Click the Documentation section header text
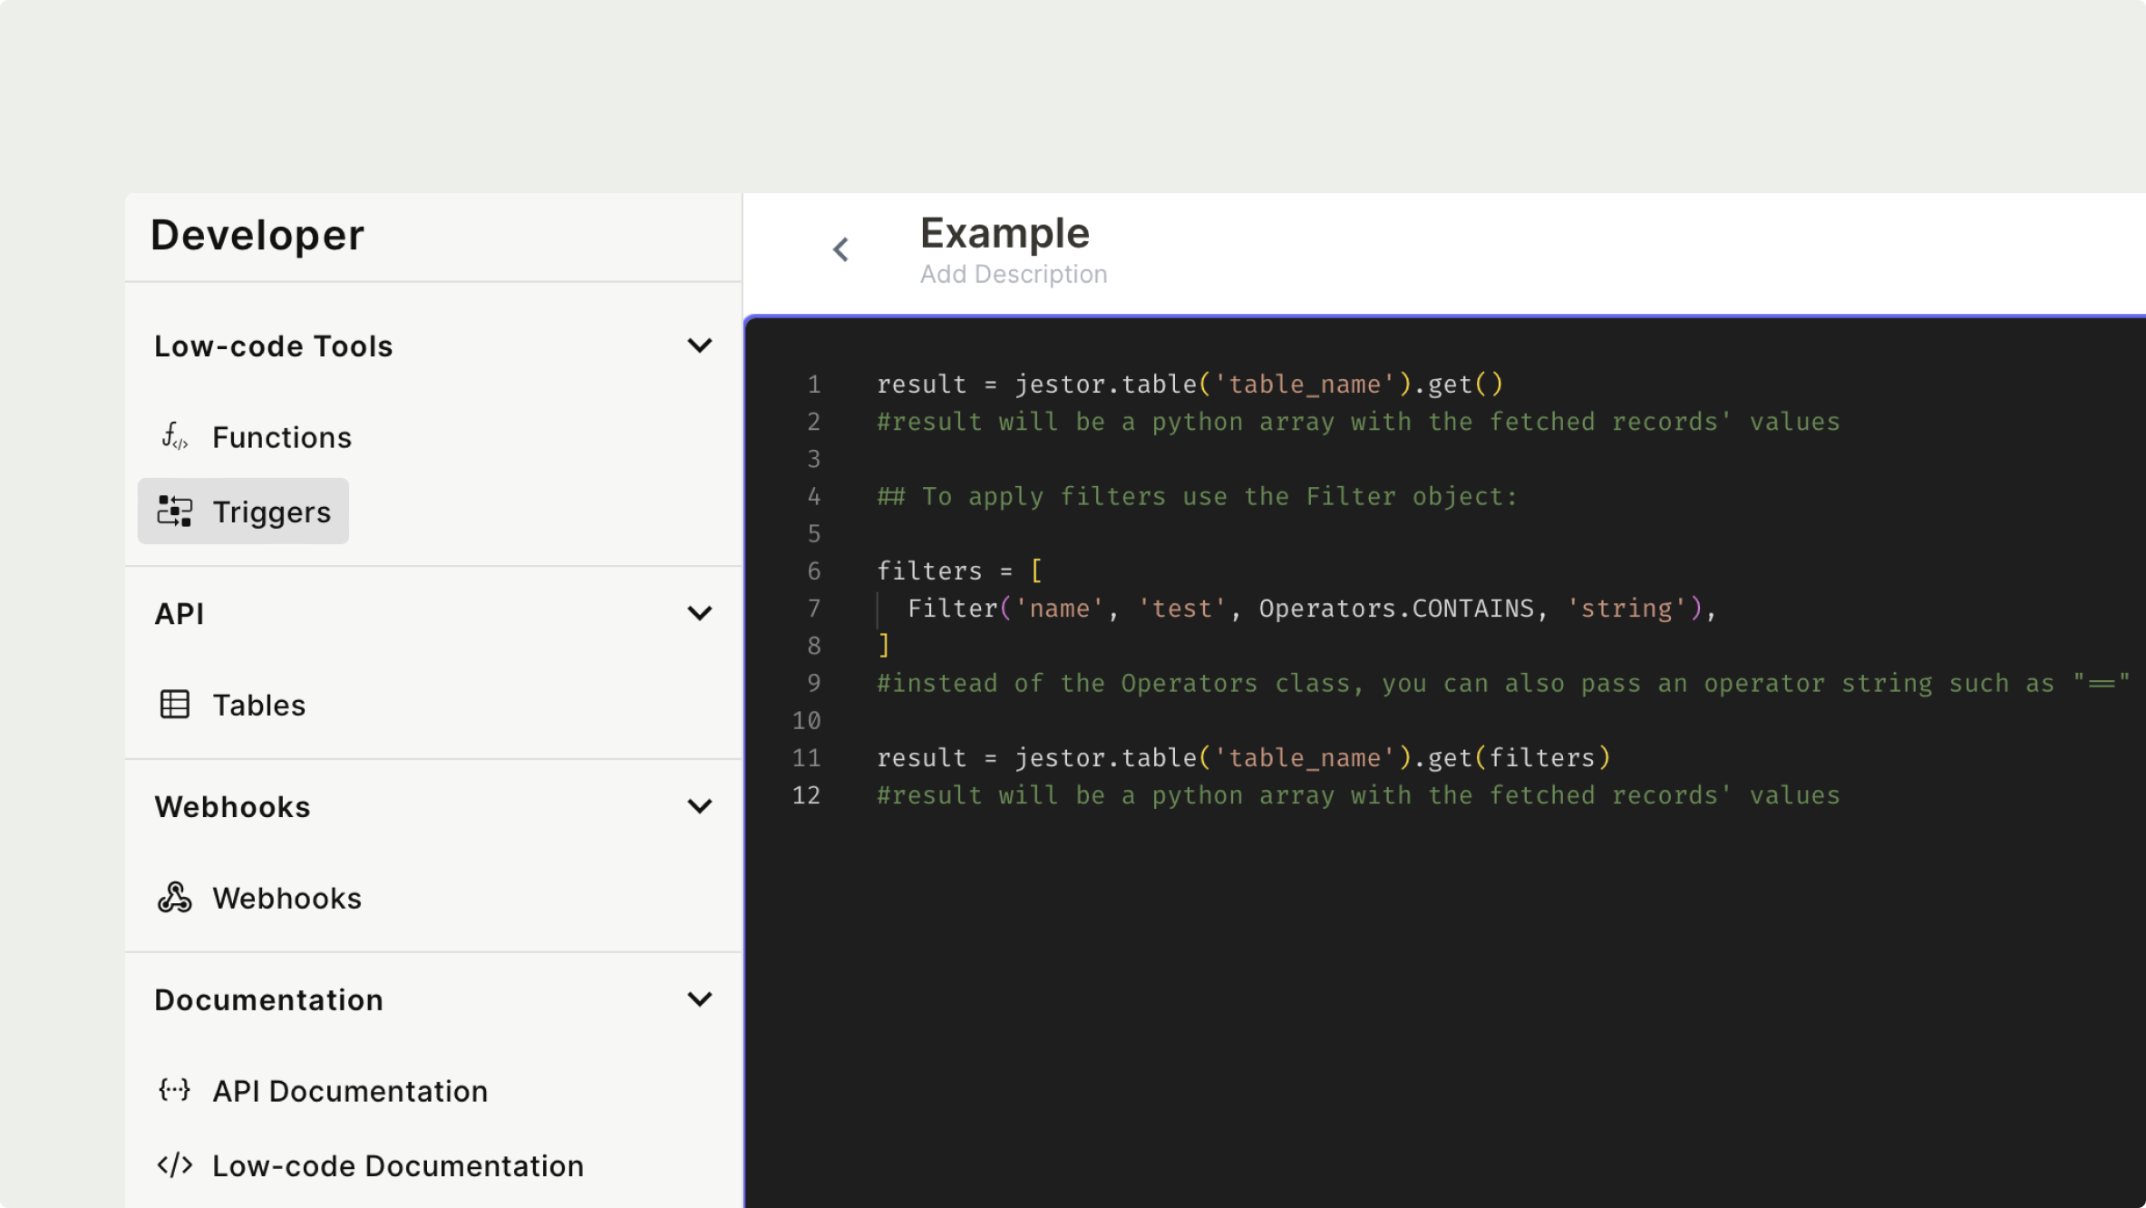 tap(269, 1000)
